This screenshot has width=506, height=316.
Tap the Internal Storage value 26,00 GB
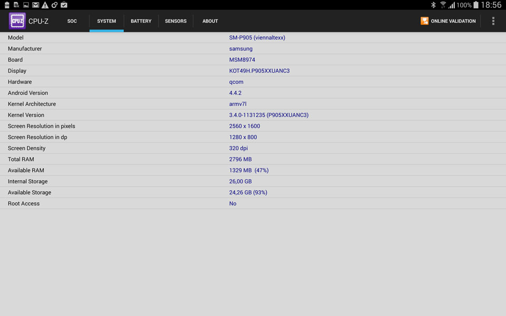coord(240,182)
